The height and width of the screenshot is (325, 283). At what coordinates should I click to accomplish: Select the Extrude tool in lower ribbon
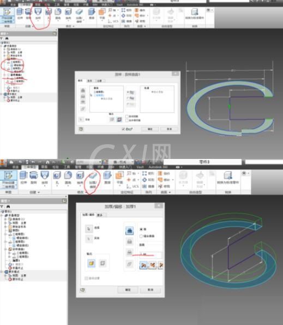(x=23, y=178)
